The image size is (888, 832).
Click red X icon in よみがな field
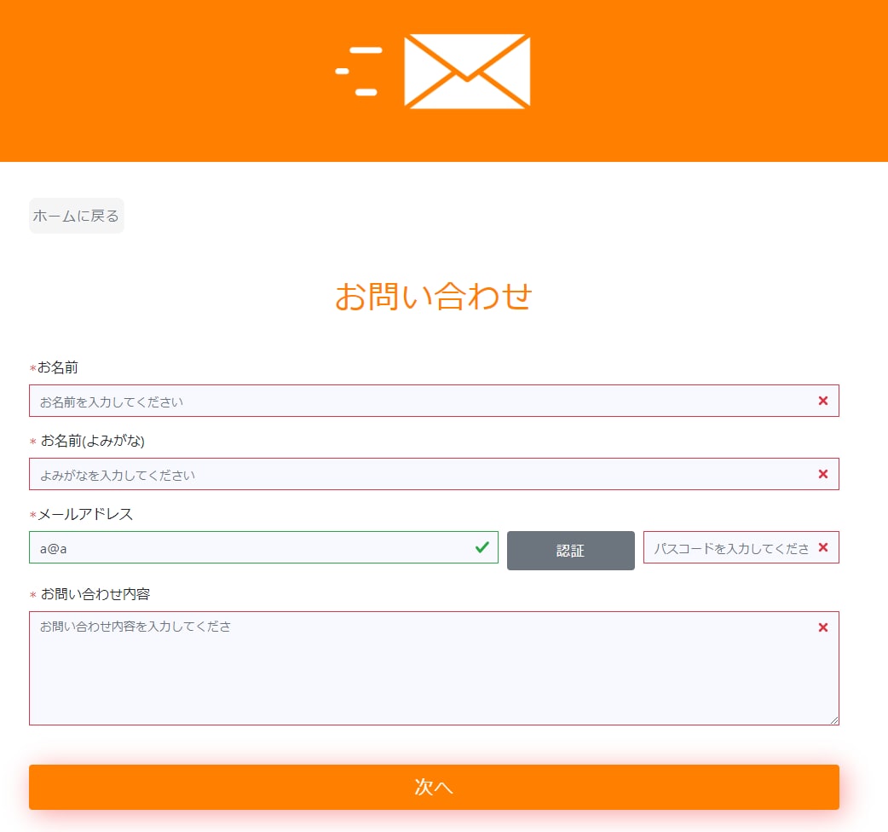click(x=823, y=474)
